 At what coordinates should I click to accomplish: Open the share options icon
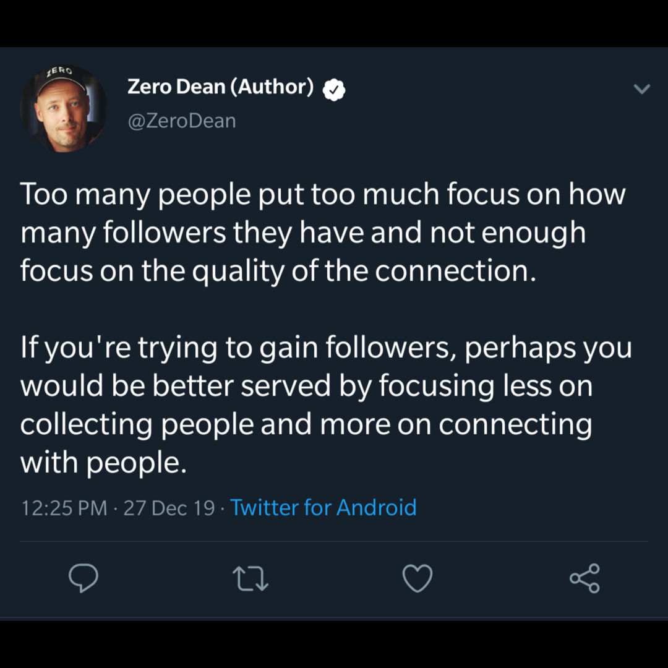pos(584,578)
